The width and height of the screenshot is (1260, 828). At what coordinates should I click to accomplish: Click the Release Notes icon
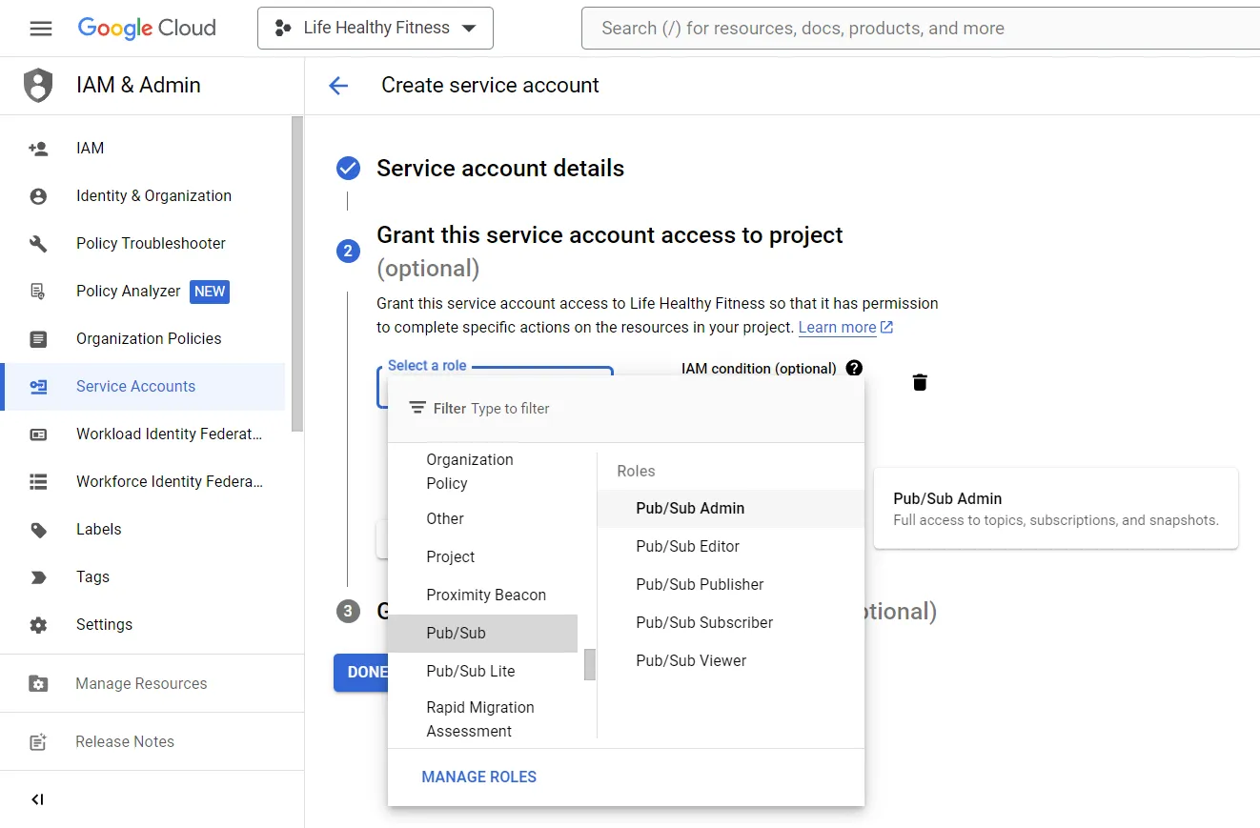click(x=37, y=741)
